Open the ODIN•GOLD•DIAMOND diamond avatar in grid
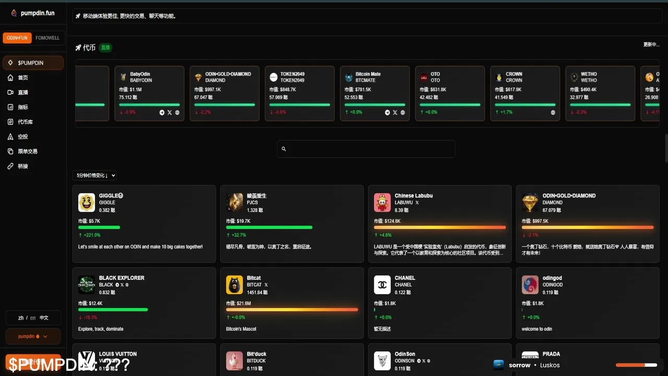Screen dimensions: 668x376 (530, 203)
